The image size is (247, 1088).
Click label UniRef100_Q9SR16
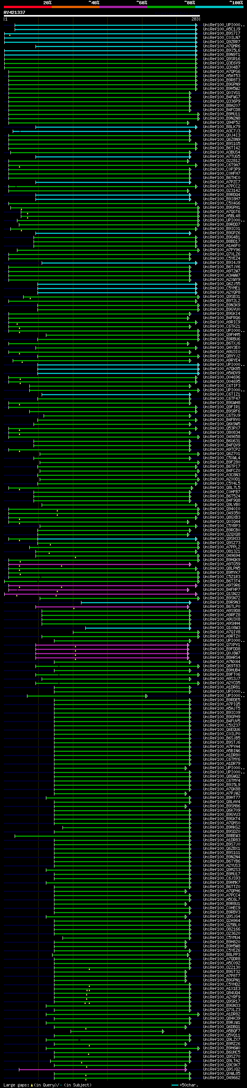[222, 59]
